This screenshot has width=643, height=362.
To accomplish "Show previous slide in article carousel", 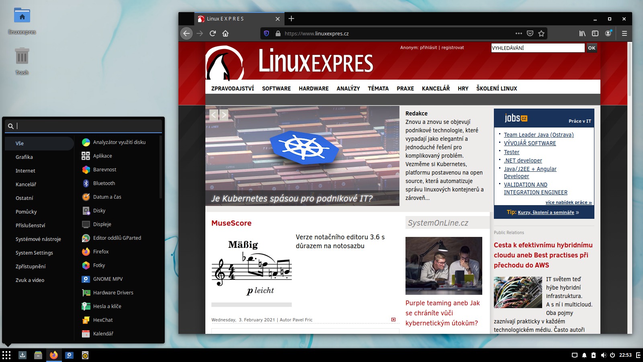I will coord(213,115).
